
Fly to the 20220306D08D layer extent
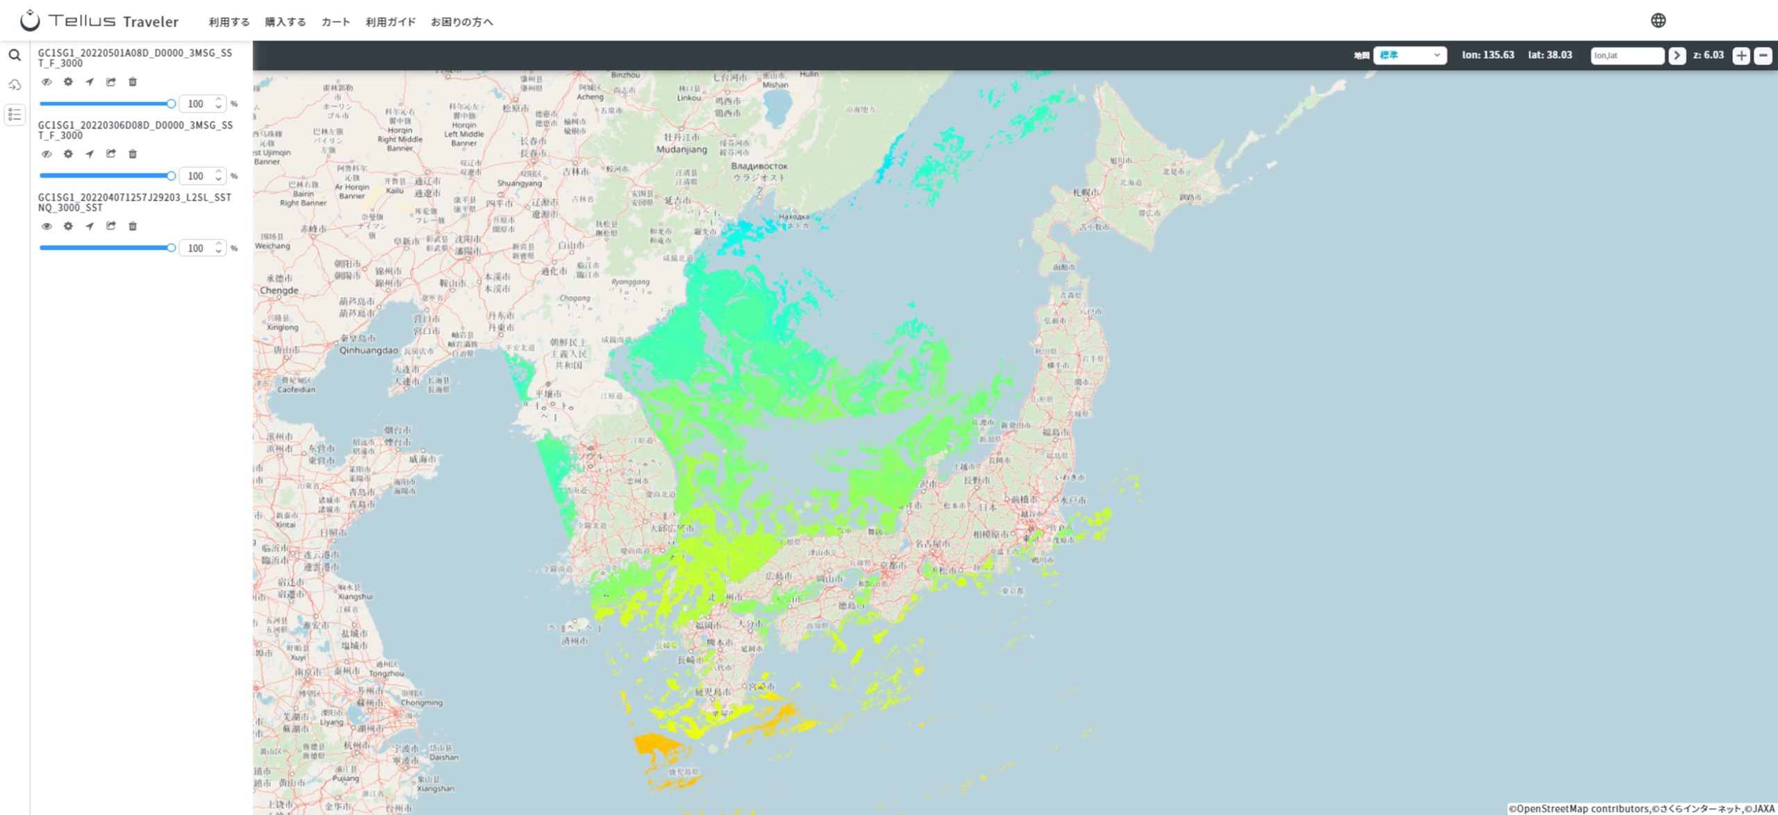90,154
